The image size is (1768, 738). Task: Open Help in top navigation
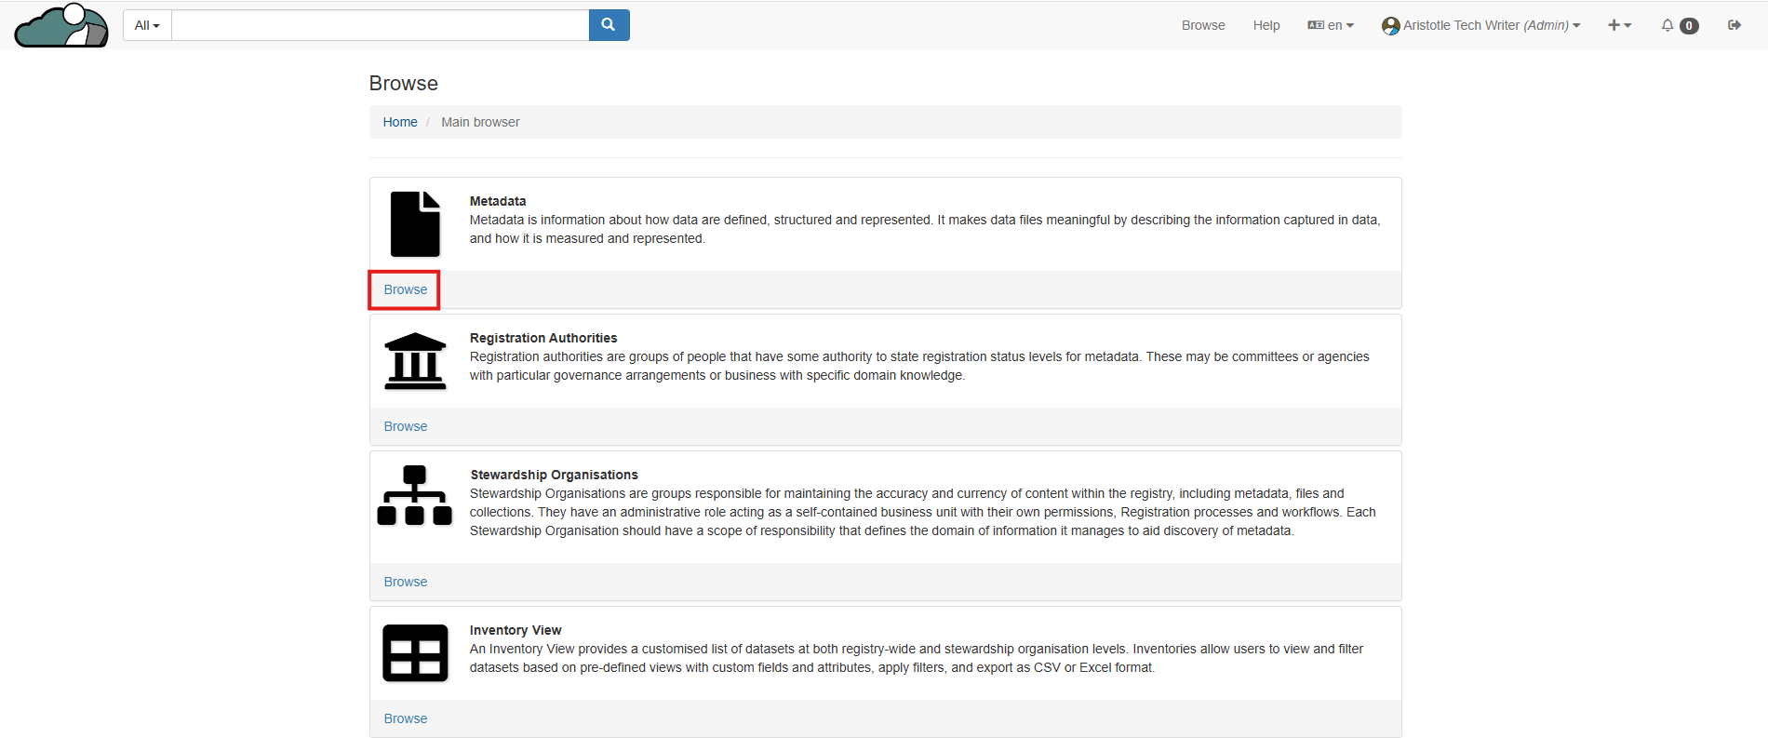click(x=1266, y=25)
